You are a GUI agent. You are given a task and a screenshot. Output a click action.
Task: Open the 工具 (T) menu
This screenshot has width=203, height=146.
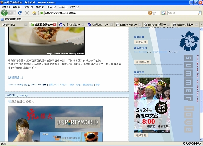tap(63, 7)
